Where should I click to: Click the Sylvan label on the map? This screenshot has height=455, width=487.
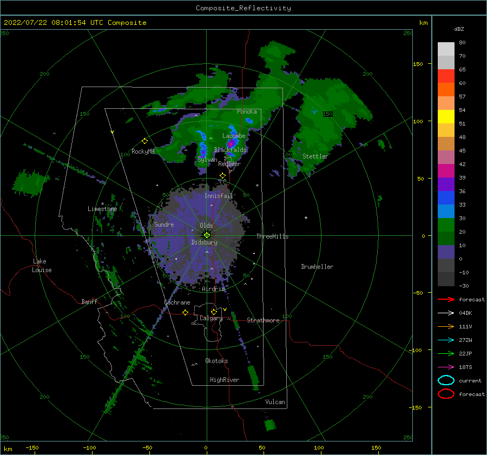tap(207, 160)
